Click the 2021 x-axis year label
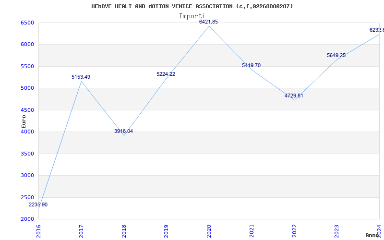This screenshot has height=240, width=384. click(x=252, y=231)
